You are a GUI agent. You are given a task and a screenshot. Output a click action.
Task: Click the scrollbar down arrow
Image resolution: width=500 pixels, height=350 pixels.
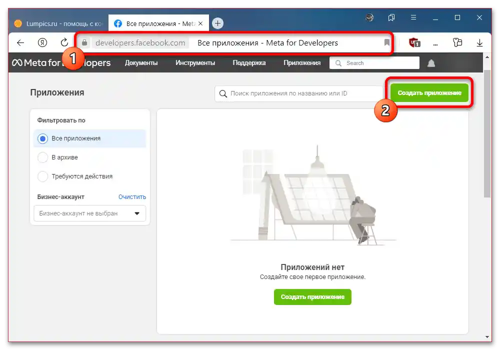487,336
